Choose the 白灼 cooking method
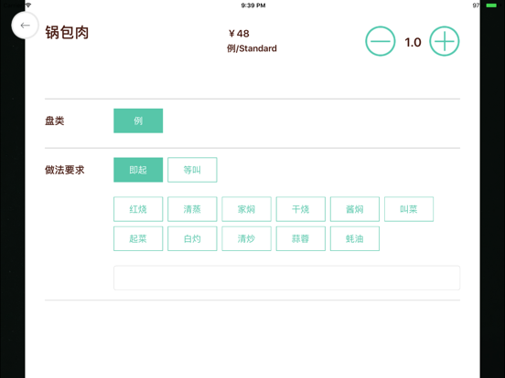Viewport: 505px width, 378px height. (192, 238)
